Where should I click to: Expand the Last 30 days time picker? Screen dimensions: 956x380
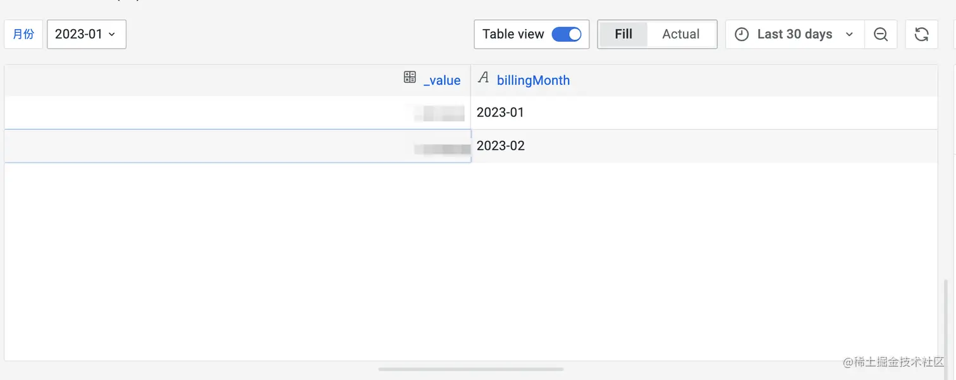(794, 35)
